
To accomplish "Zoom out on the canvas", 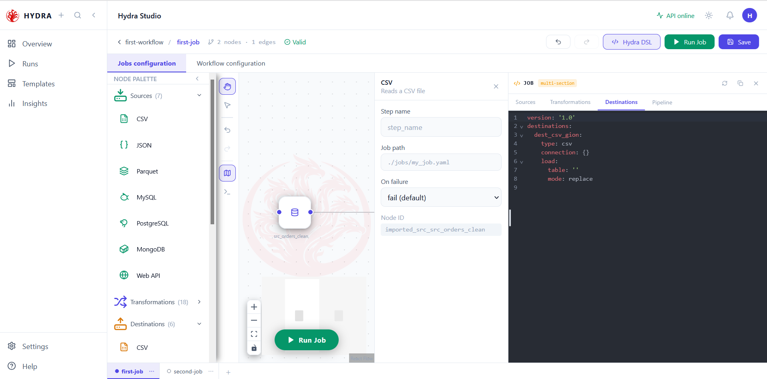I will tap(254, 320).
